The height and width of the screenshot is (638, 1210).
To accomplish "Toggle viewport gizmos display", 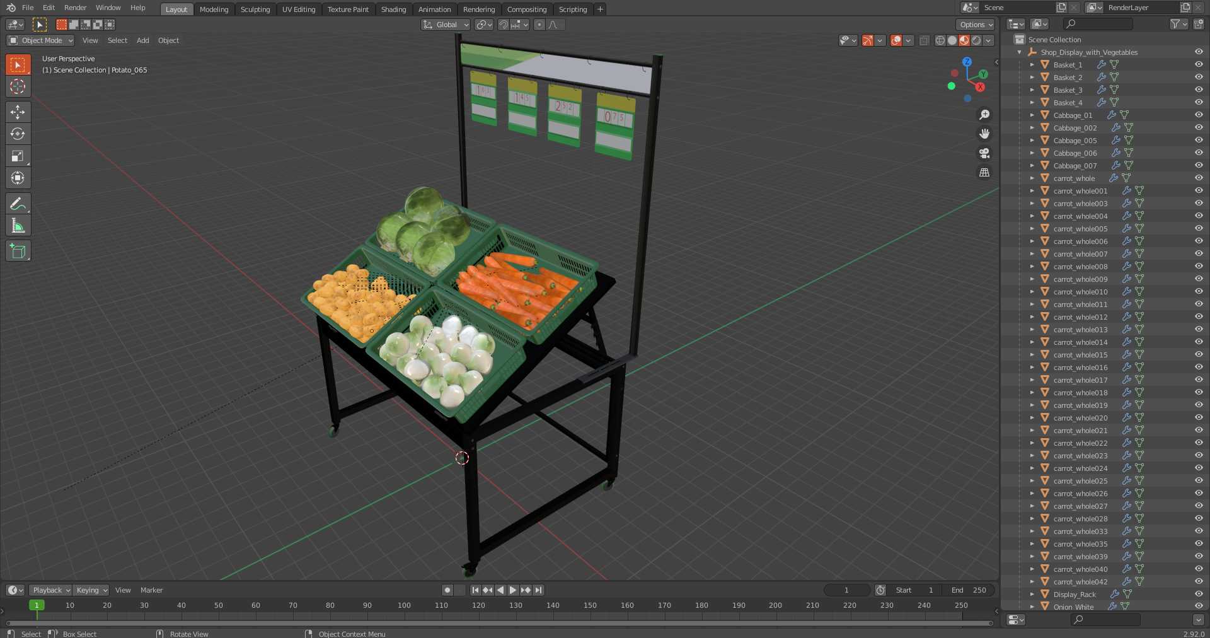I will [x=868, y=40].
